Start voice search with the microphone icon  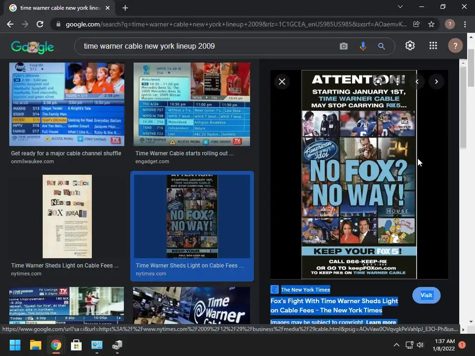point(363,46)
